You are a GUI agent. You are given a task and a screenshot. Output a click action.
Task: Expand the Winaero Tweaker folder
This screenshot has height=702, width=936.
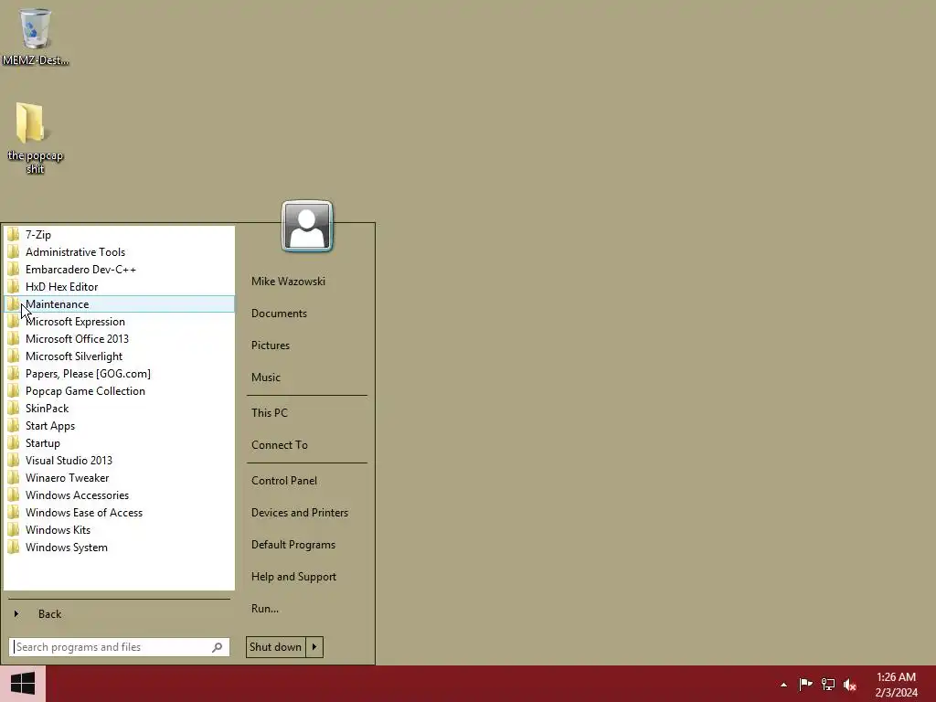tap(120, 477)
